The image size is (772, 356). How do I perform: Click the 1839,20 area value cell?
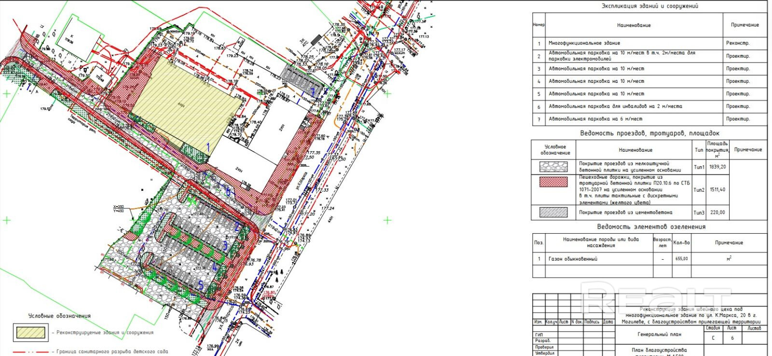click(x=717, y=167)
